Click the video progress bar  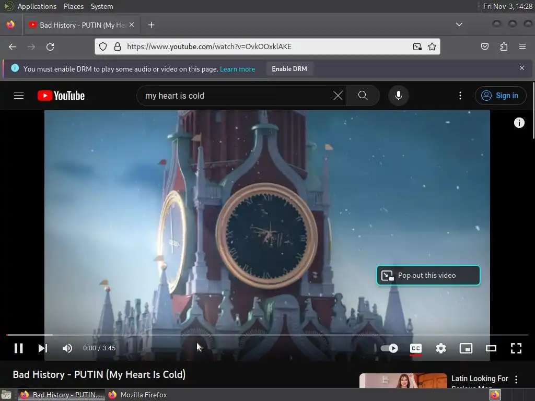267,335
